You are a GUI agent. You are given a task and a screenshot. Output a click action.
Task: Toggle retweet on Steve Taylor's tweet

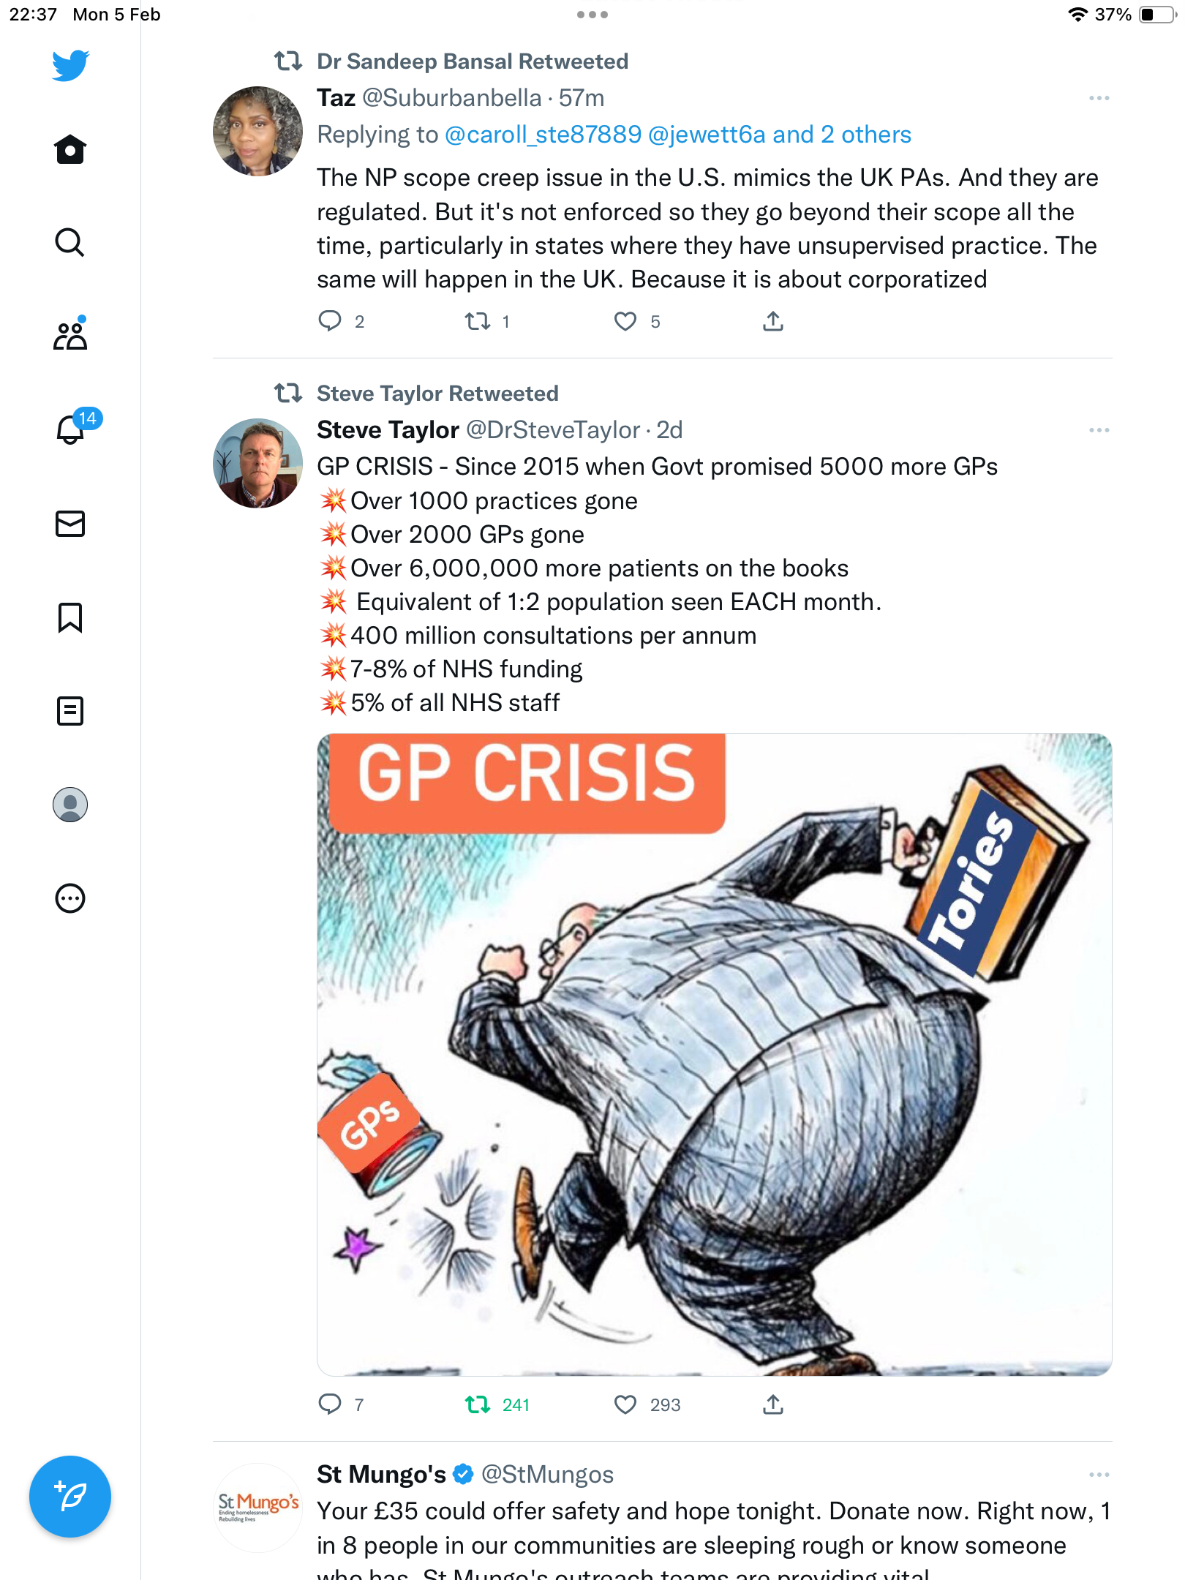tap(478, 1404)
